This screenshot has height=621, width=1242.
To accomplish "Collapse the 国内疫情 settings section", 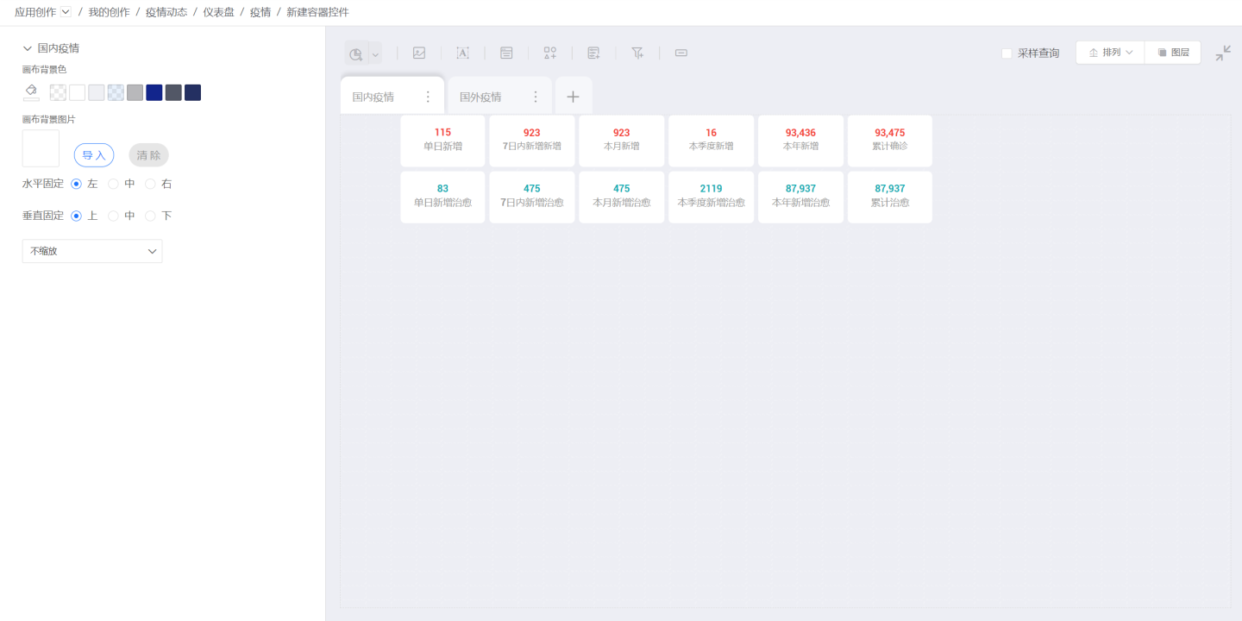I will click(28, 48).
